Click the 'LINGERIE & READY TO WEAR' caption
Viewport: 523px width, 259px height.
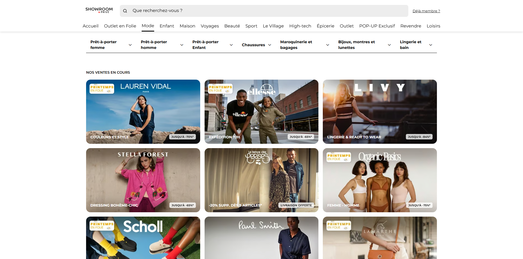(354, 137)
